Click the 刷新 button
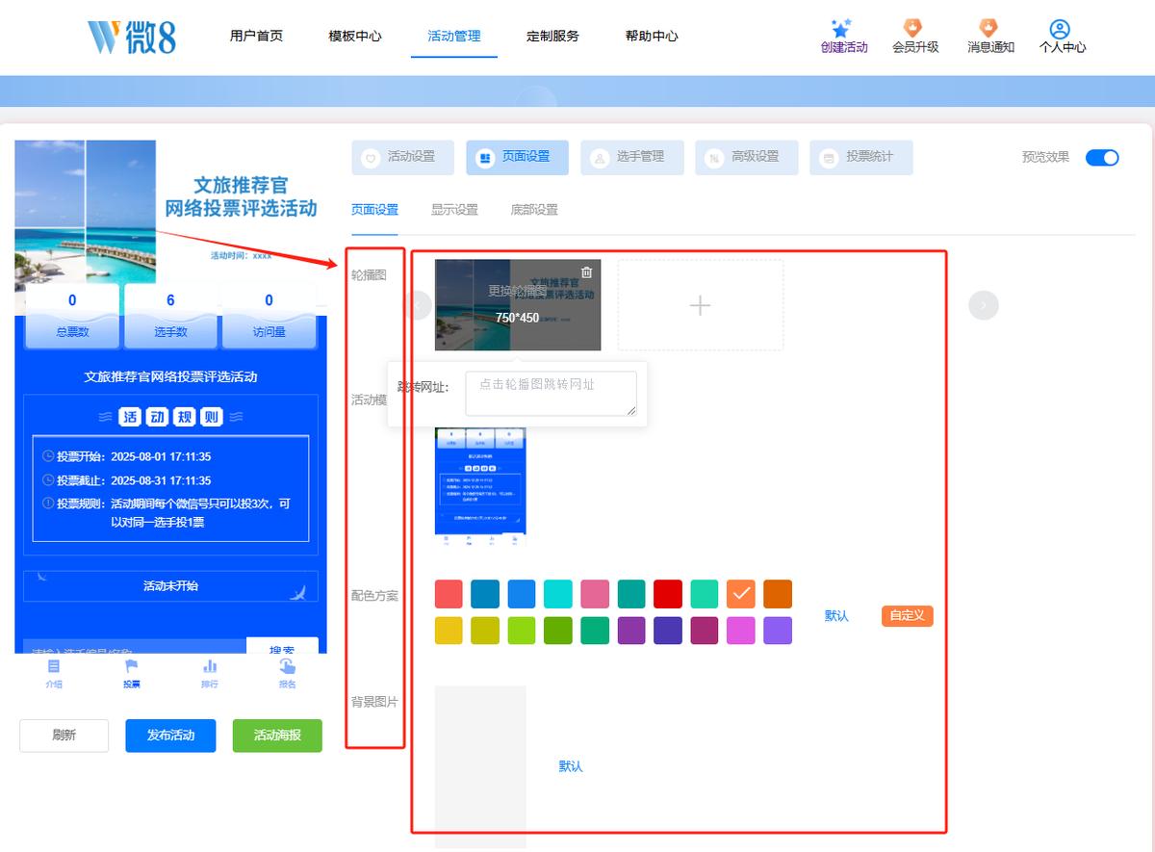This screenshot has height=852, width=1155. coord(64,736)
